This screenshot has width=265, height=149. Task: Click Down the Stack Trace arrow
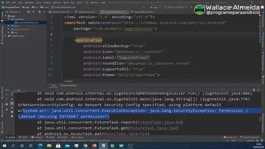pos(12,99)
